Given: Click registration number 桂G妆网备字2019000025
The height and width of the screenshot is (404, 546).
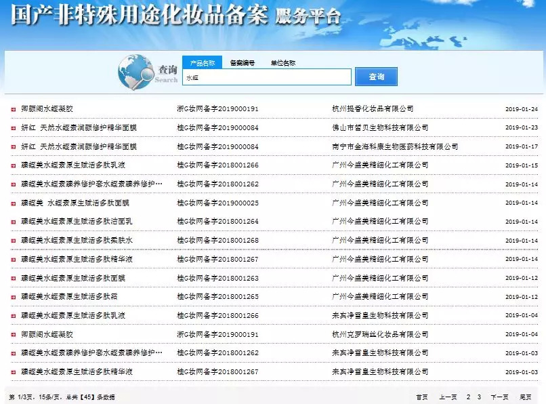Looking at the screenshot, I should [x=217, y=203].
